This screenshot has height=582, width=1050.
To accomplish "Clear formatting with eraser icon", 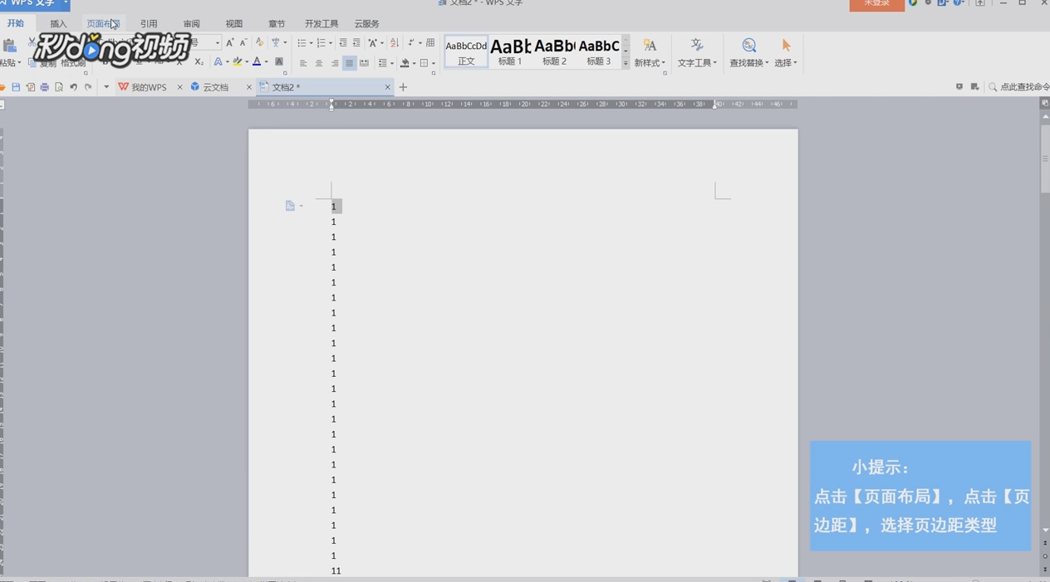I will tap(259, 42).
